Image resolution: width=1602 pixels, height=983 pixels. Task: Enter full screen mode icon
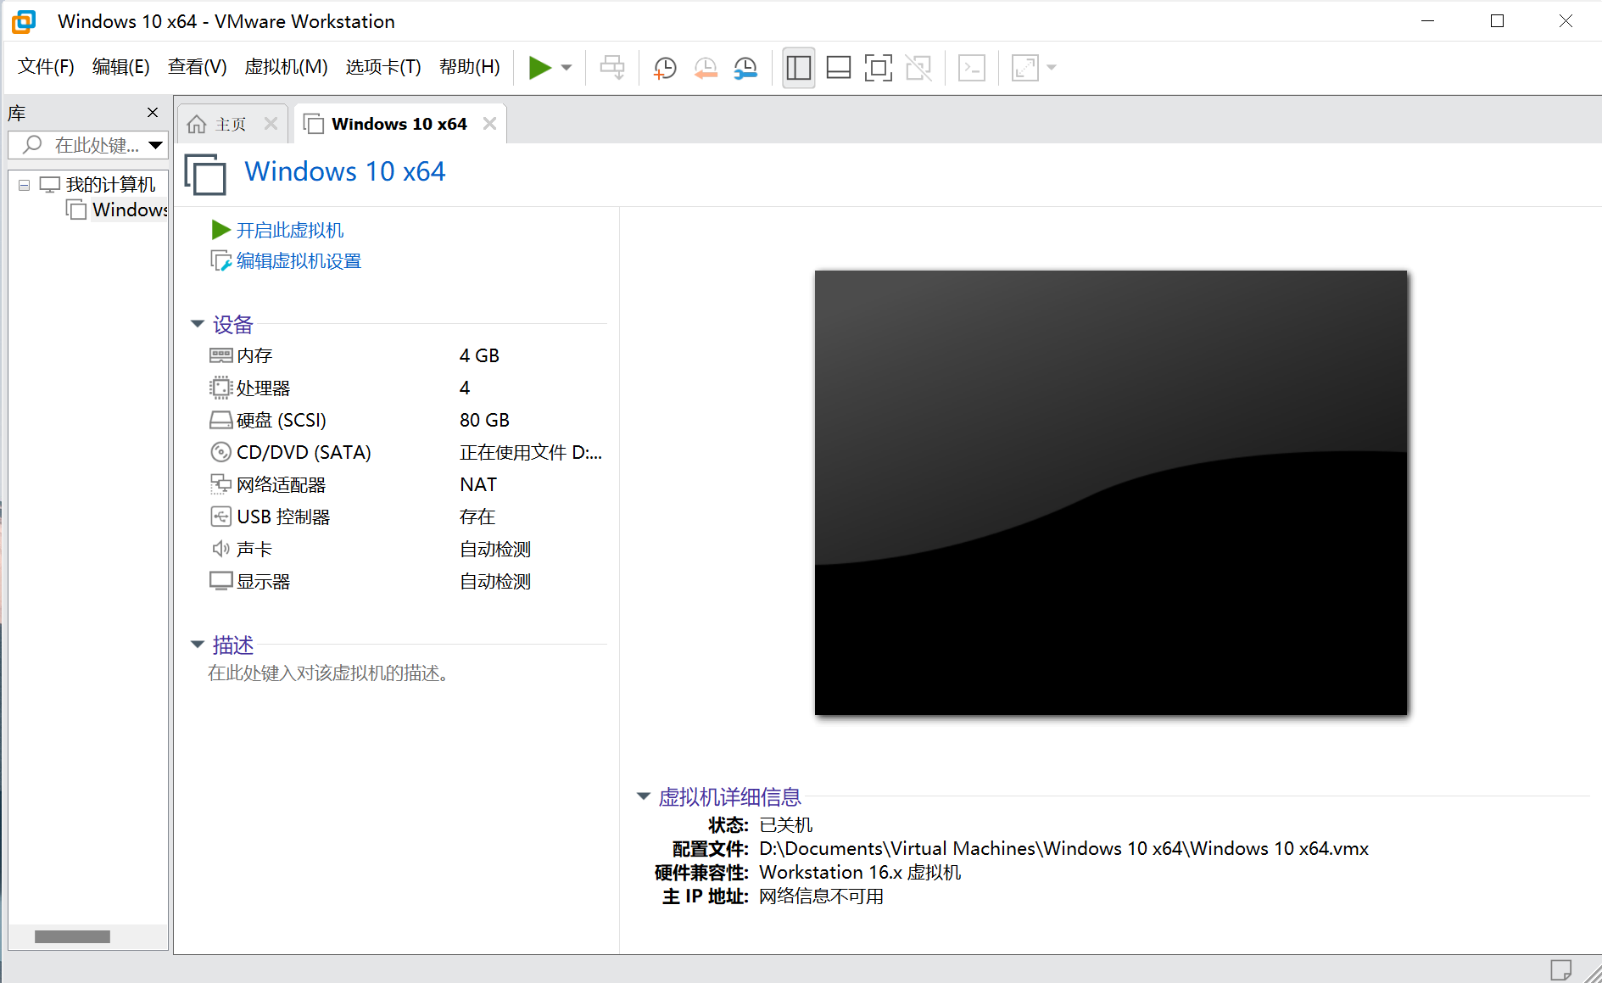pos(879,68)
